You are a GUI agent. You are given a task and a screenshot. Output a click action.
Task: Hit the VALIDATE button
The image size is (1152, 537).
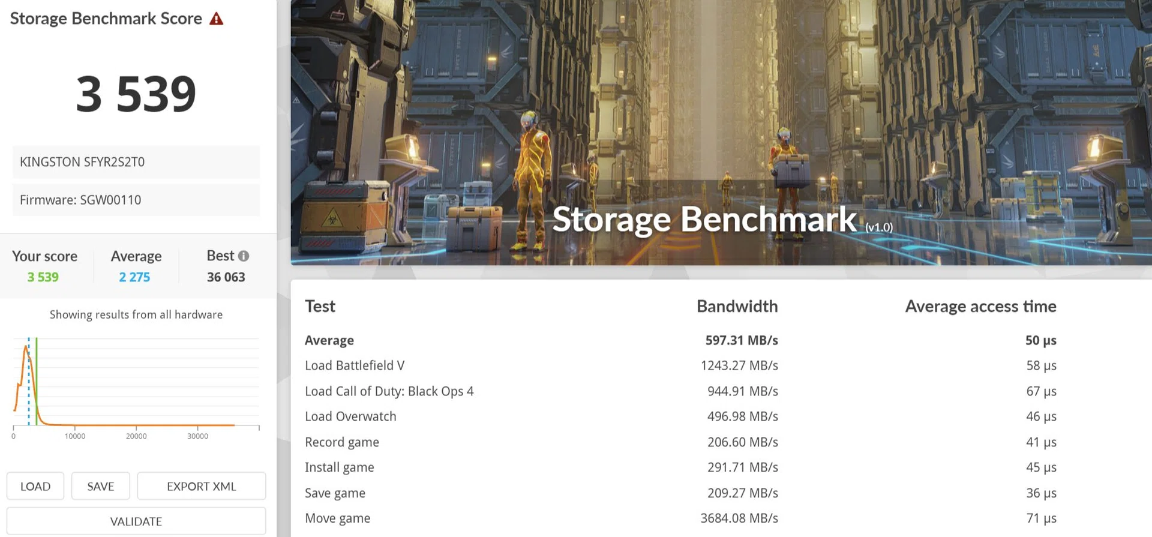[136, 521]
